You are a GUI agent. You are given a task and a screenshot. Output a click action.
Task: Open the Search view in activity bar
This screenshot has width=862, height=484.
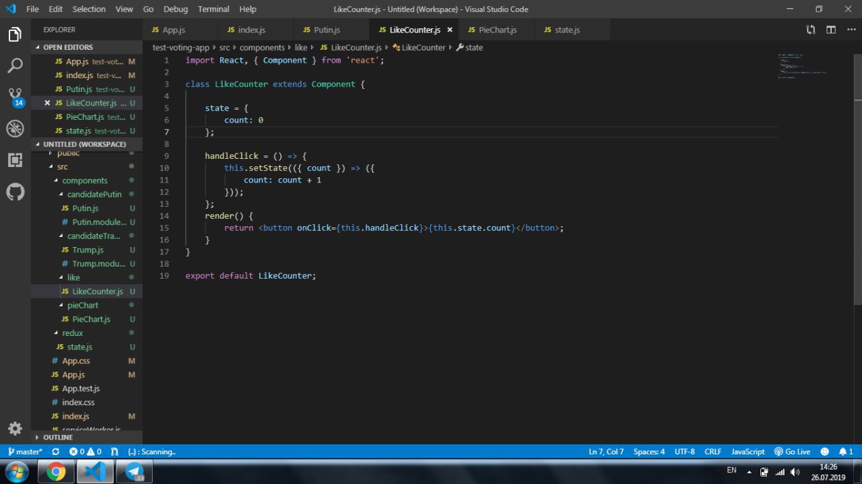coord(15,66)
